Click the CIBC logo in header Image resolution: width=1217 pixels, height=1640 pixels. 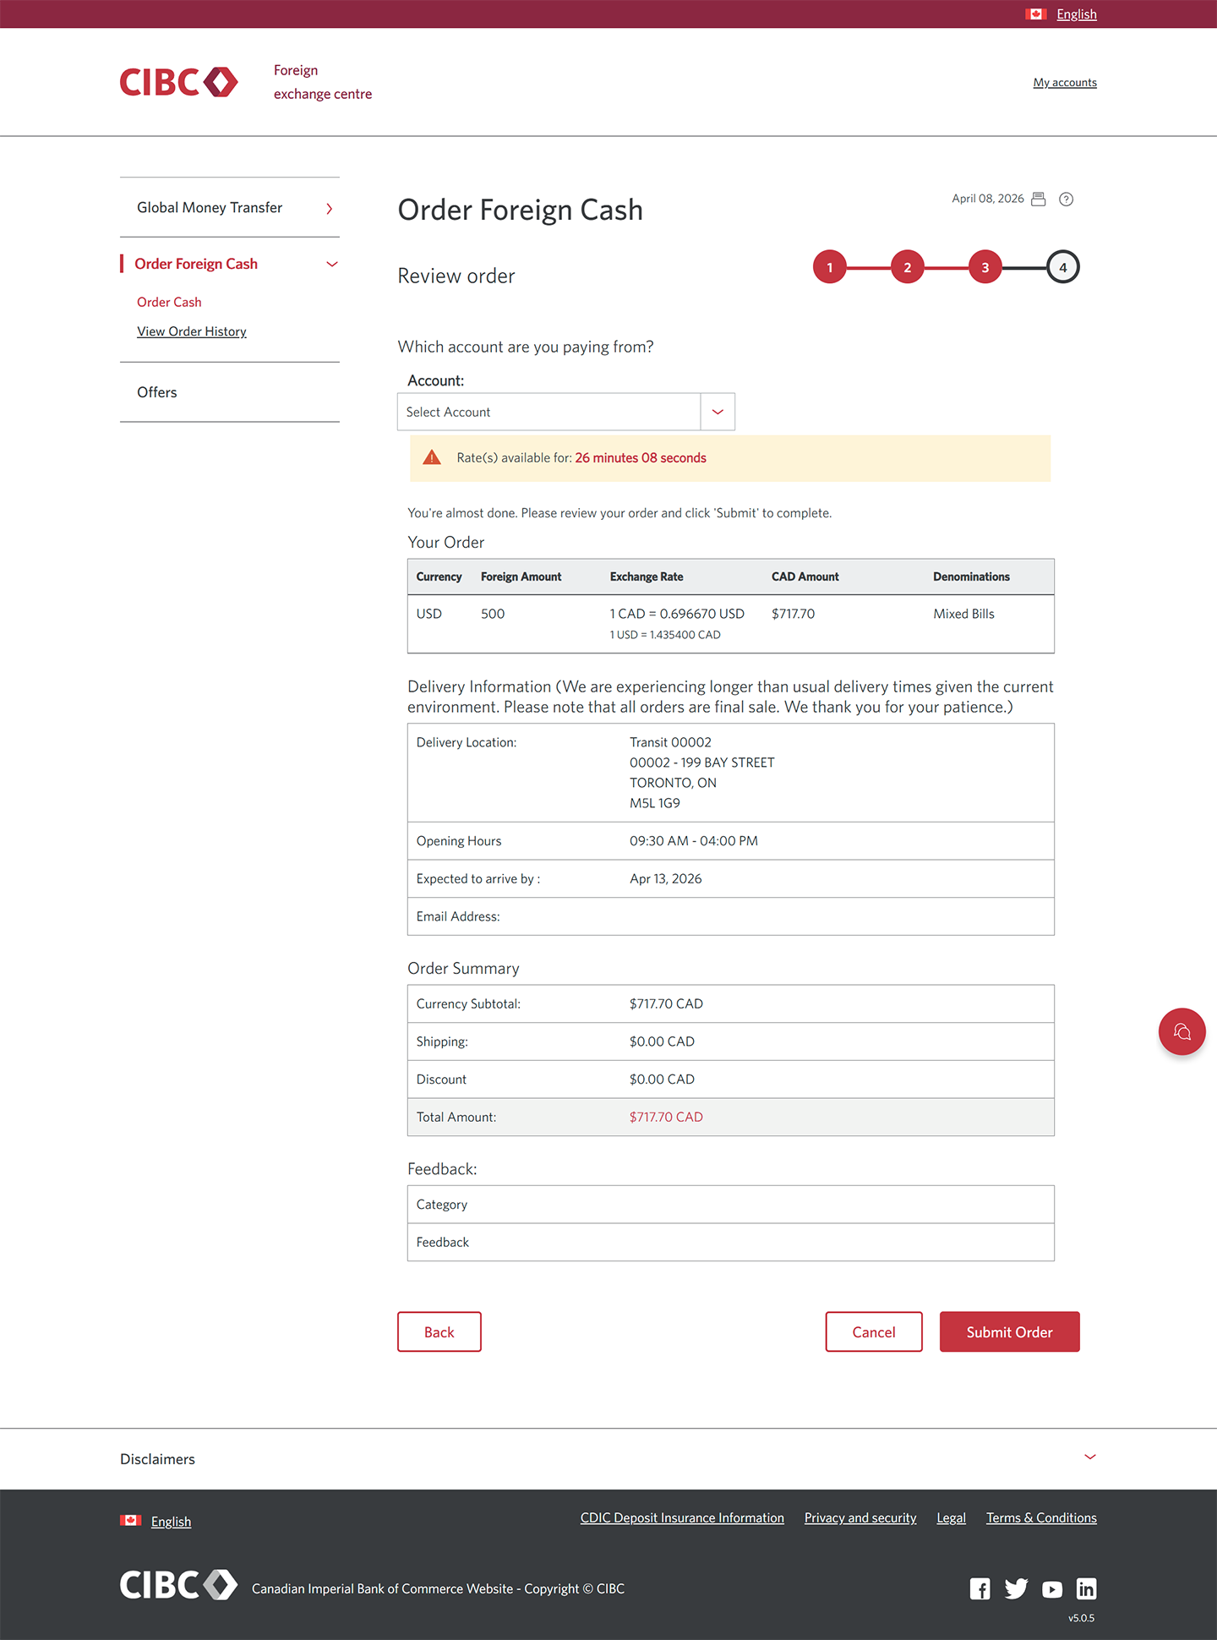(x=178, y=82)
